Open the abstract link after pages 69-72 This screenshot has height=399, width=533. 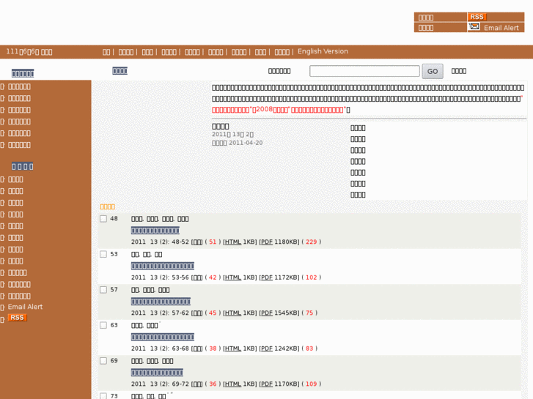pos(196,384)
